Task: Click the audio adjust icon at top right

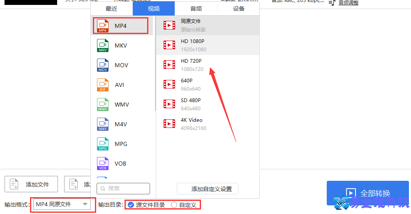Action: pos(332,3)
